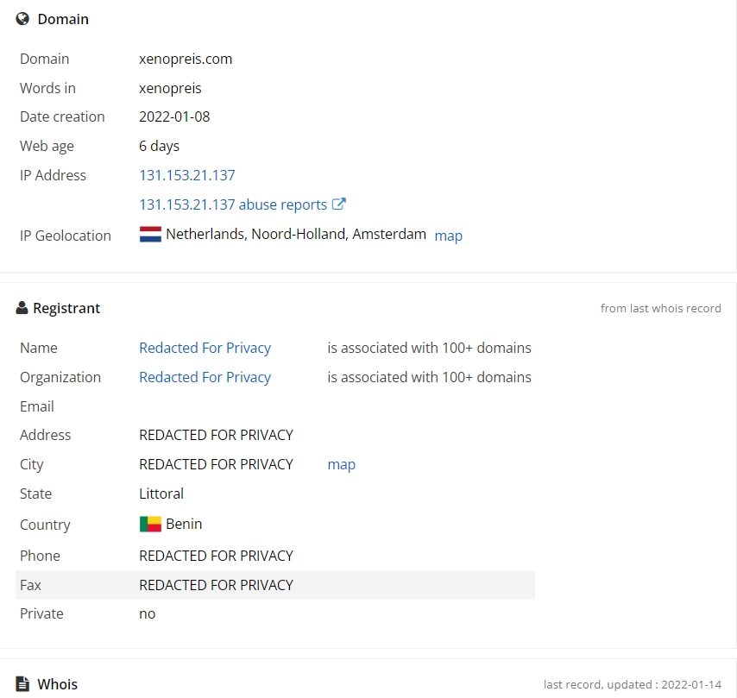Screen dimensions: 737x698
Task: Open map link in the City row
Action: tap(341, 464)
